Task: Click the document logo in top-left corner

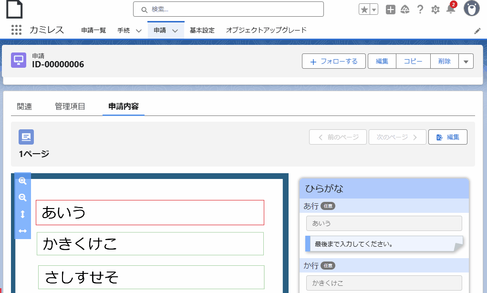Action: (14, 9)
